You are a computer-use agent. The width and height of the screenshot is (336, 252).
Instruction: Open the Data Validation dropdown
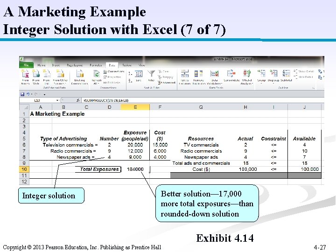[215, 77]
